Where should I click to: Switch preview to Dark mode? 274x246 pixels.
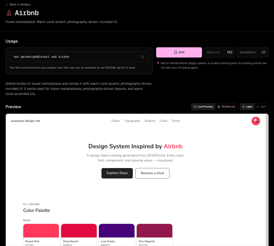coord(261,107)
